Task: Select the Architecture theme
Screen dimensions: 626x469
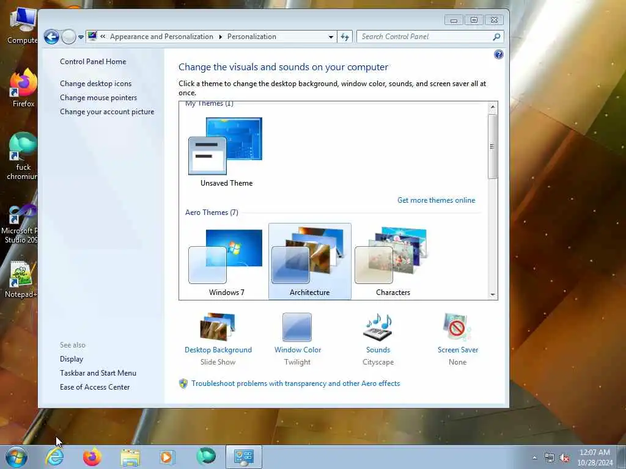Action: point(310,261)
